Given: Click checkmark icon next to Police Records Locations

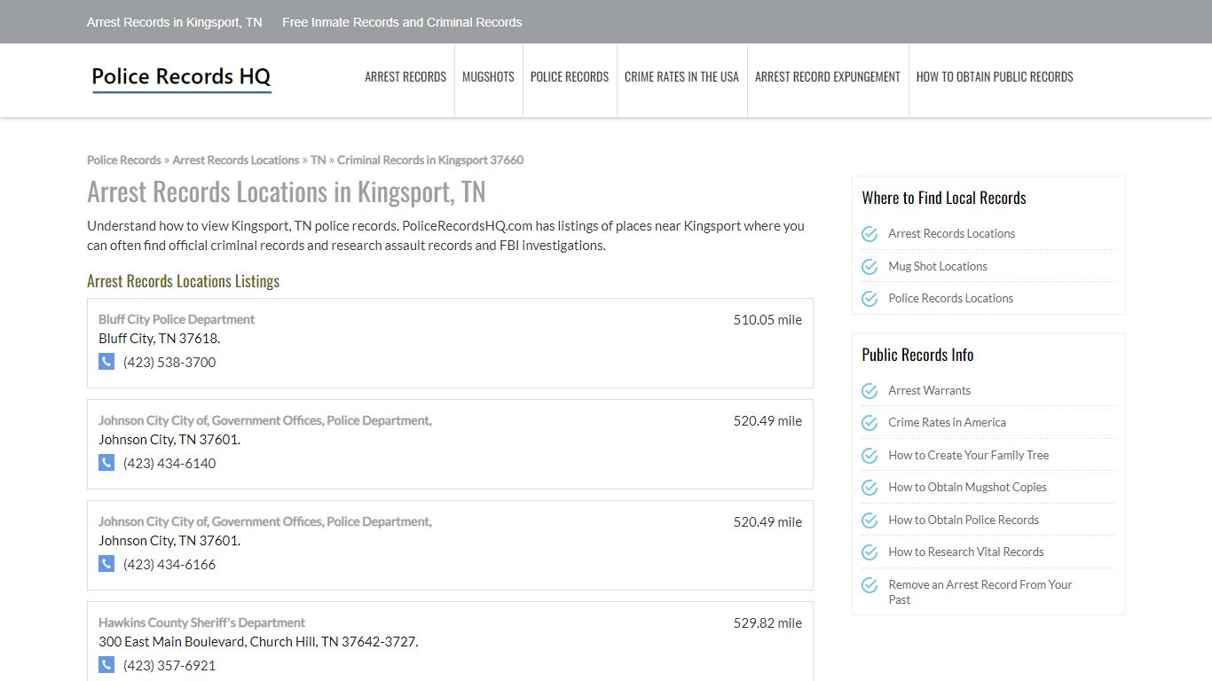Looking at the screenshot, I should pyautogui.click(x=870, y=299).
